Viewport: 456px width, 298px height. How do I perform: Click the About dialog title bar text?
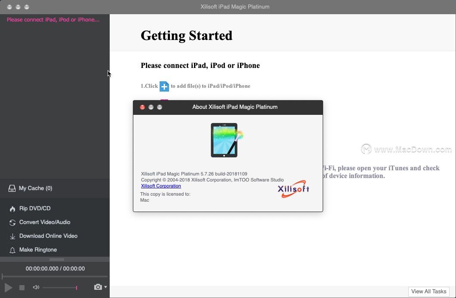point(235,107)
